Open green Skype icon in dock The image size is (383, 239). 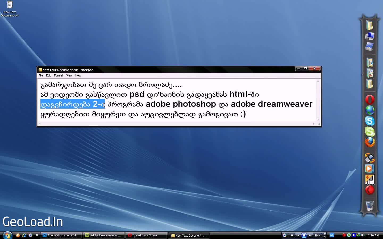370,131
